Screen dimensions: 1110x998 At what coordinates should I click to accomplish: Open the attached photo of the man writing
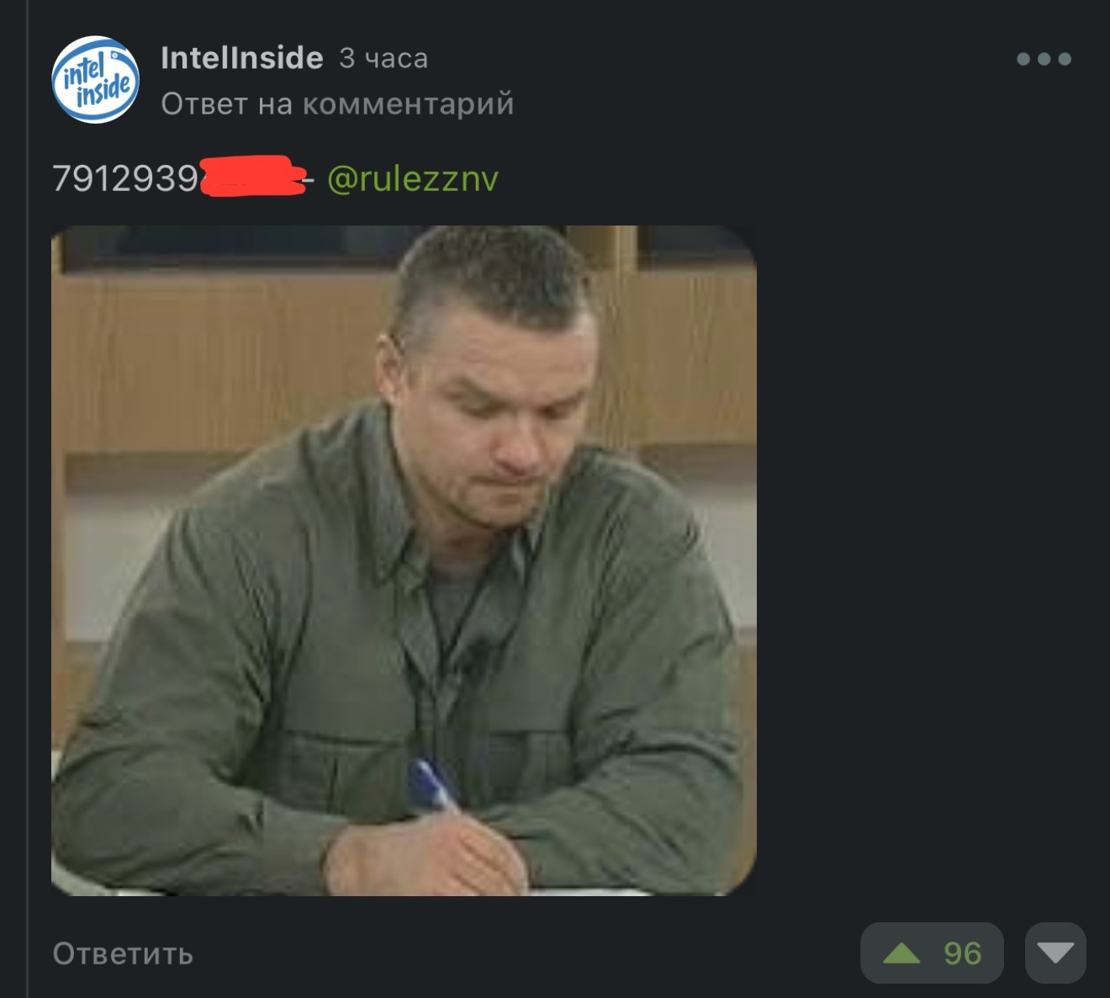[x=404, y=560]
